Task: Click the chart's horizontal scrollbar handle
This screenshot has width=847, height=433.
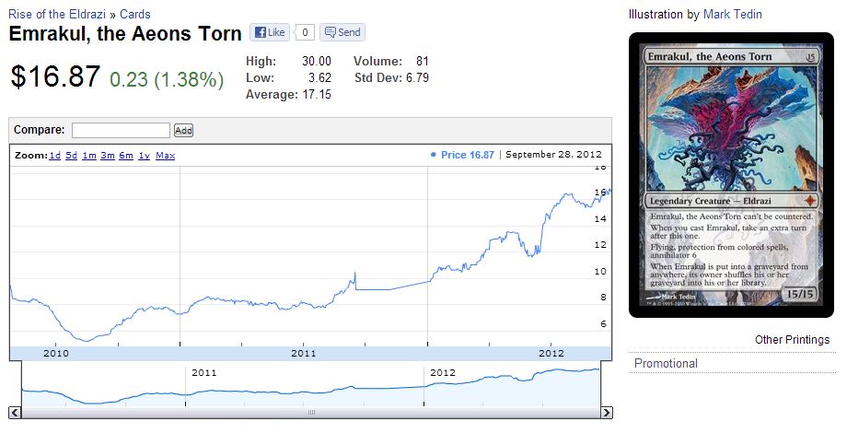Action: (310, 412)
